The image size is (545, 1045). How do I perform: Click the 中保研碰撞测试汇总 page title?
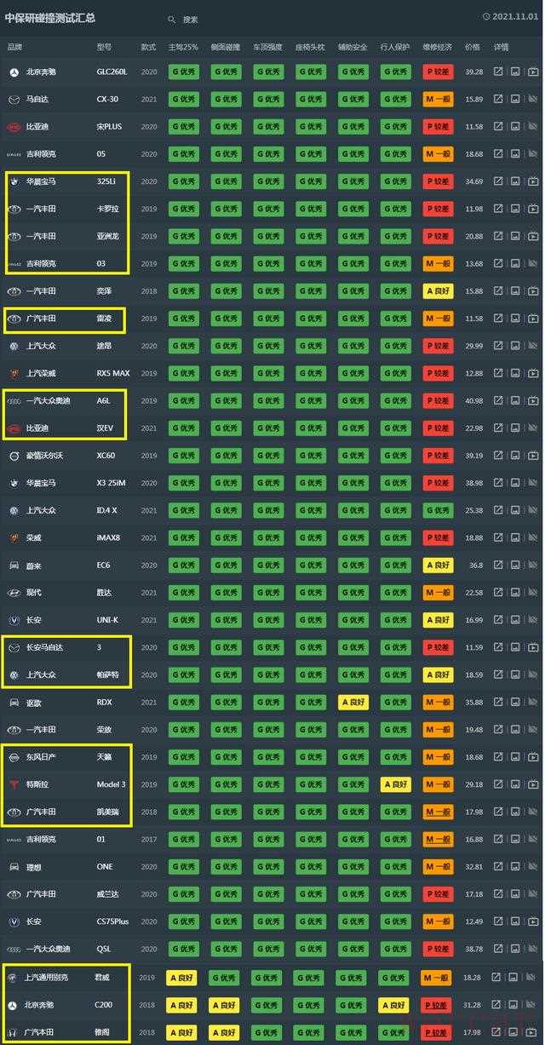50,17
